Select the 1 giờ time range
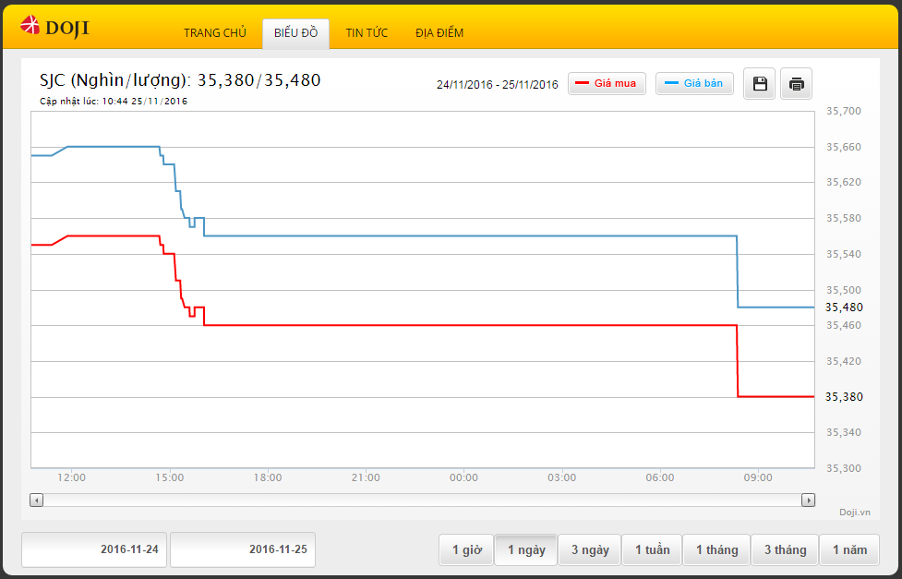The width and height of the screenshot is (902, 579). click(x=466, y=550)
